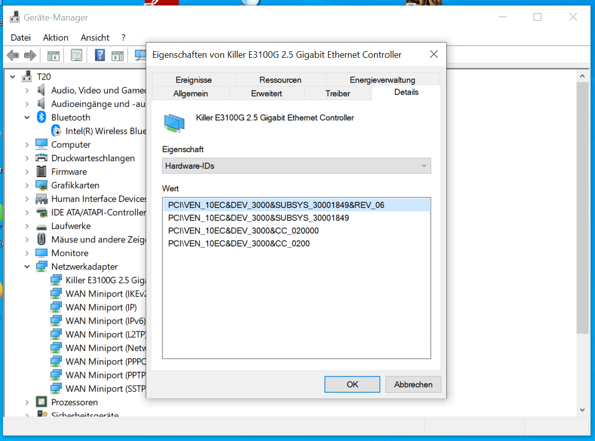This screenshot has height=441, width=595.
Task: Click the Mäuse und andere Zeigegeräte icon
Action: [x=41, y=239]
